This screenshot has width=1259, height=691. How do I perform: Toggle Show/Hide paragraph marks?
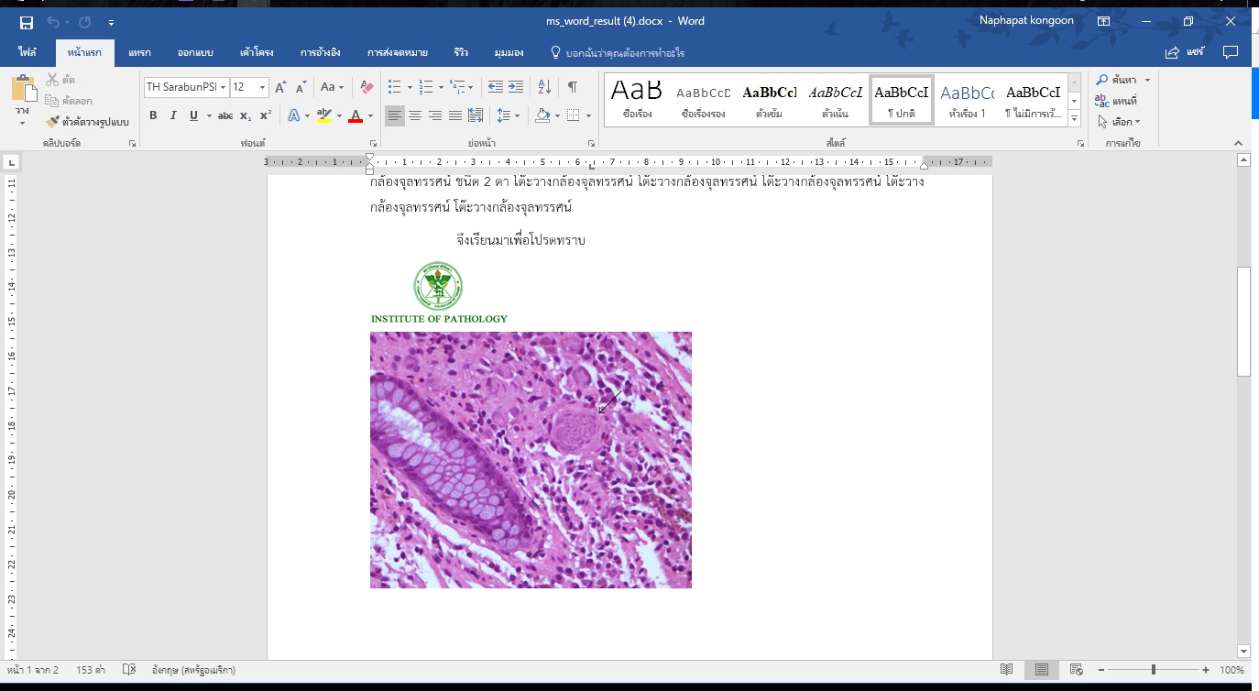[573, 87]
